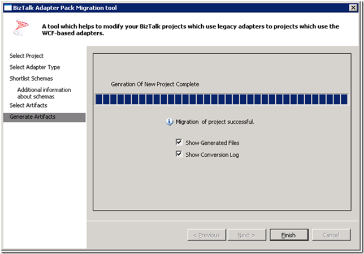The height and width of the screenshot is (254, 364).
Task: Click the tool description header text
Action: click(x=190, y=30)
